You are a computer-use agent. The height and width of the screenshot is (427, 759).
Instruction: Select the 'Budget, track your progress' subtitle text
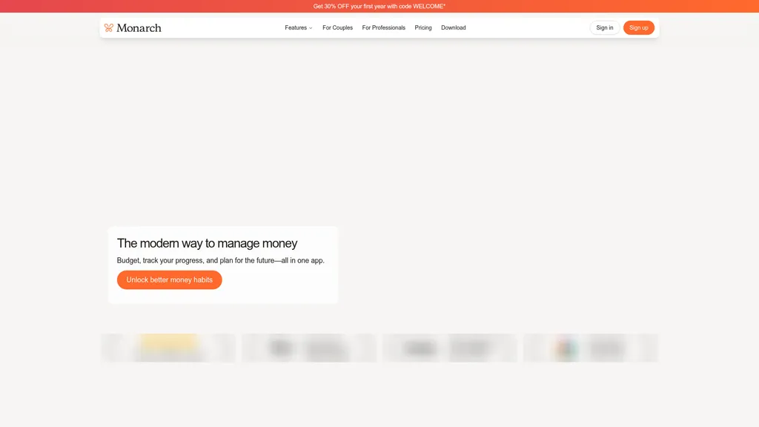[221, 260]
